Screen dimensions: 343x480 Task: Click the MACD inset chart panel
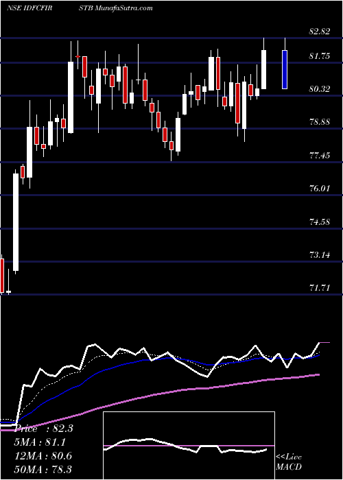click(189, 446)
